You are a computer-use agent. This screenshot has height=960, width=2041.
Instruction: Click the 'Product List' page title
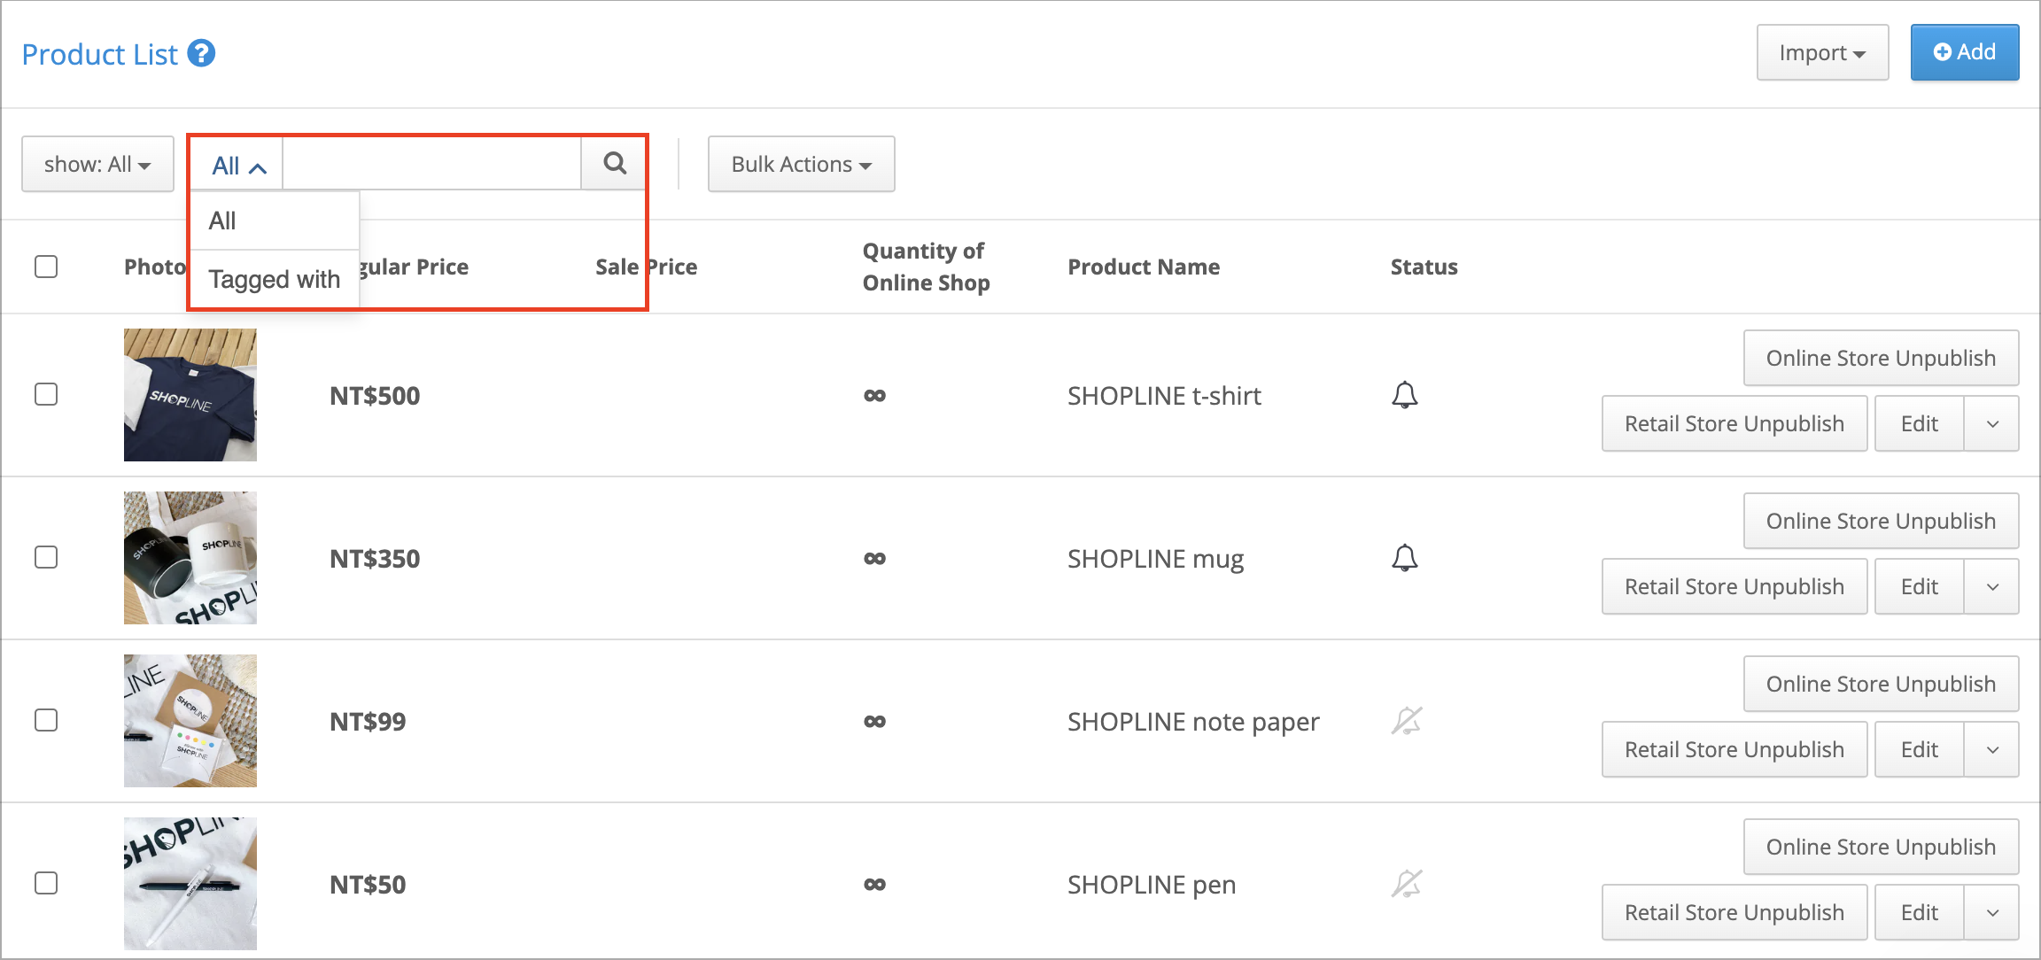(x=100, y=54)
